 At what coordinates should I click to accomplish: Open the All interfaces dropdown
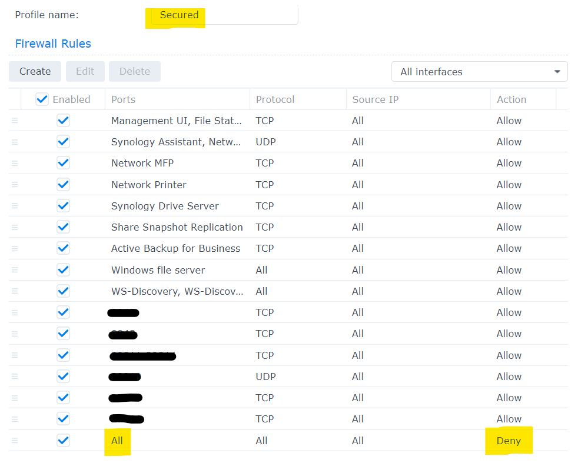(479, 72)
